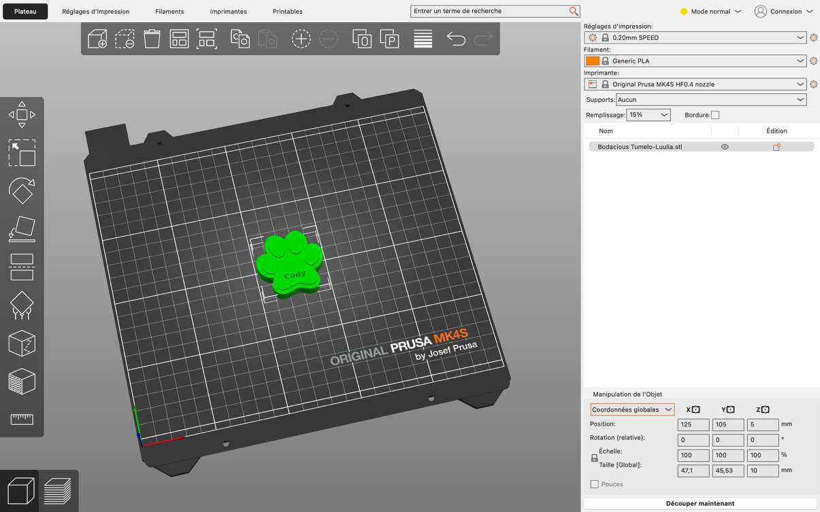Select the Cut tool in left sidebar
Viewport: 820px width, 512px height.
22,267
